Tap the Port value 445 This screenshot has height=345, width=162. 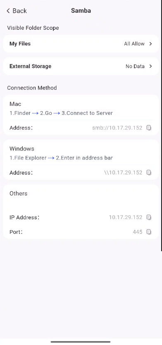[x=138, y=232]
